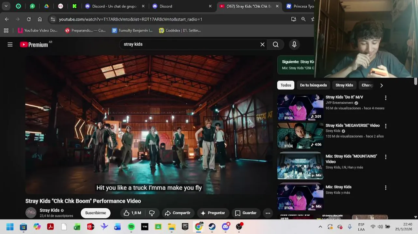Open Excel from taskbar
Viewport: 418px width, 234px height.
[x=77, y=227]
